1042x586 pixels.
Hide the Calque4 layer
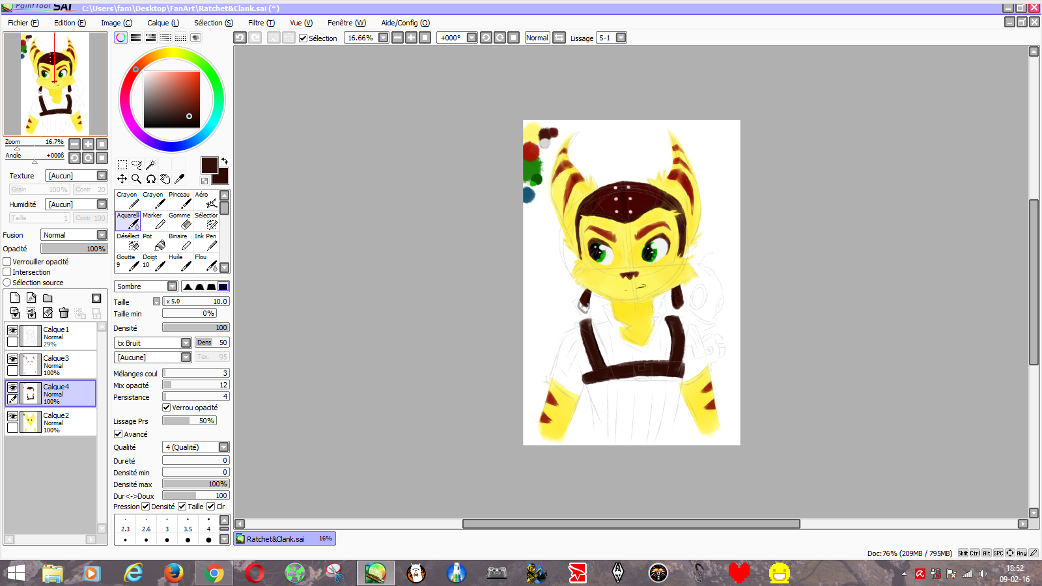(x=12, y=387)
